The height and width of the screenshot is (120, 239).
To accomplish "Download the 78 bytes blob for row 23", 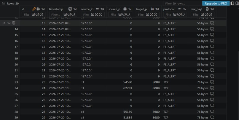I will (212, 82).
